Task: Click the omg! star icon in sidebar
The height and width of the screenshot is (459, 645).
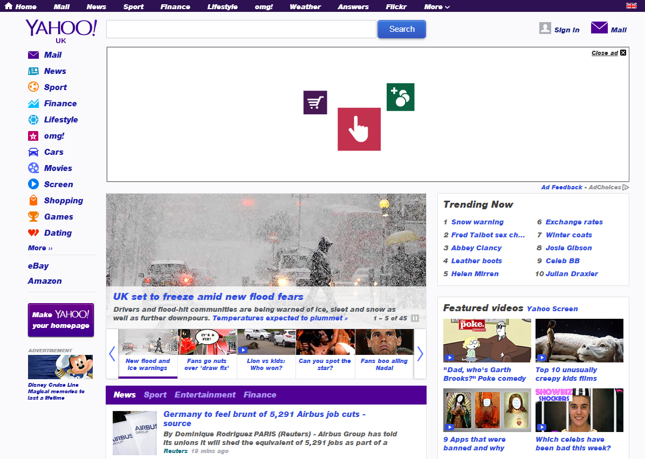Action: coord(33,136)
